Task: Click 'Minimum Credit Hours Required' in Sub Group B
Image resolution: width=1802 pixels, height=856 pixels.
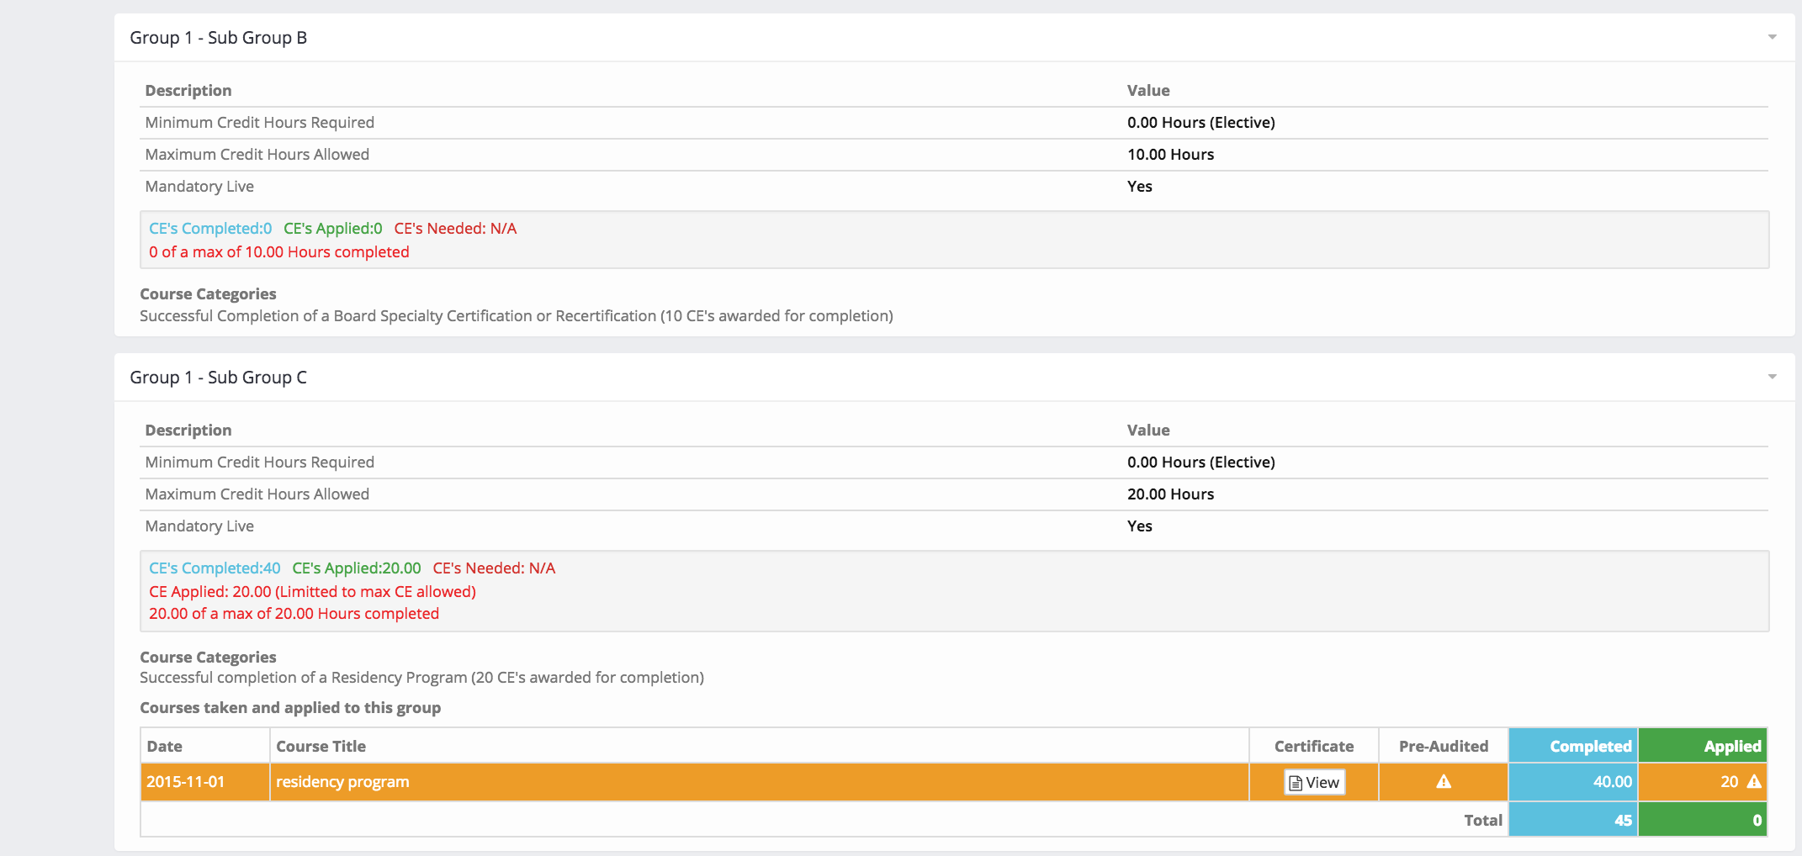Action: pos(259,123)
